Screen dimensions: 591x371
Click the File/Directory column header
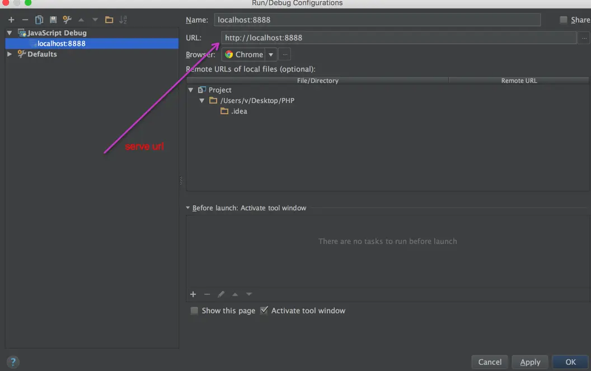(x=317, y=81)
